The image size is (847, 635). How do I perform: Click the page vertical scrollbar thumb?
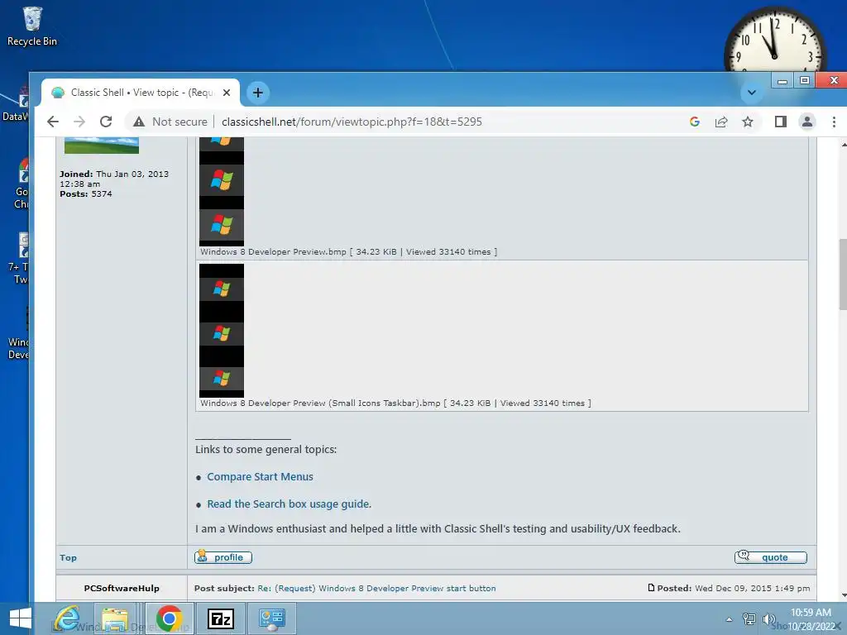[x=842, y=274]
